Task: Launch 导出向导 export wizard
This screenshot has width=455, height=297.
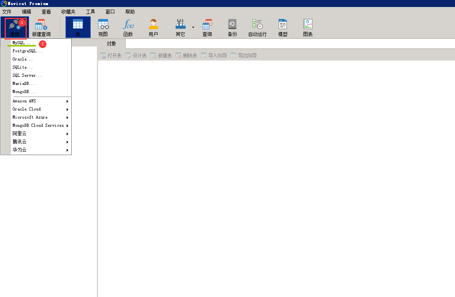Action: click(x=244, y=55)
